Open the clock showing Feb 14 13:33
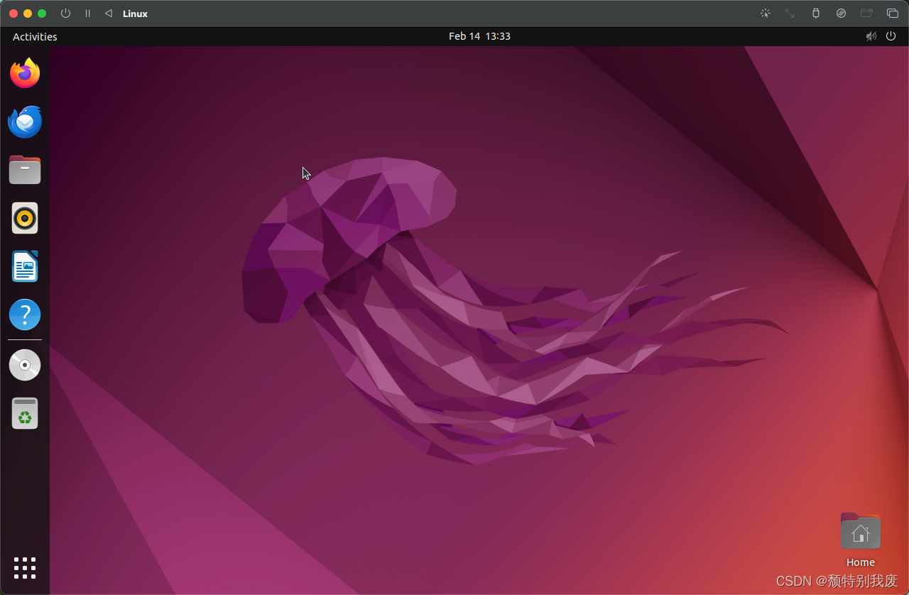Screen dimensions: 909x595 point(479,36)
